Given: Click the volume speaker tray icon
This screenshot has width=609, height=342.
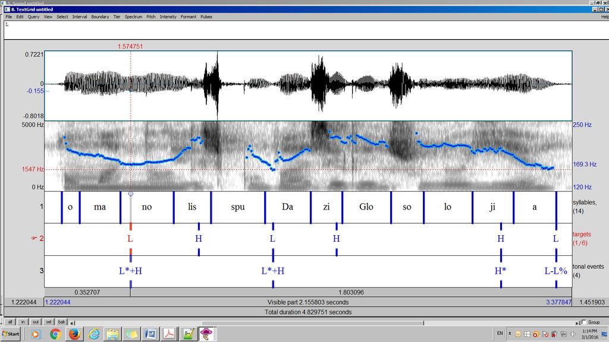Looking at the screenshot, I should [573, 334].
